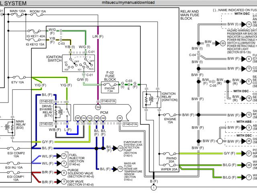
Task: Select ground point 1 circle at bottom
Action: click(x=153, y=187)
